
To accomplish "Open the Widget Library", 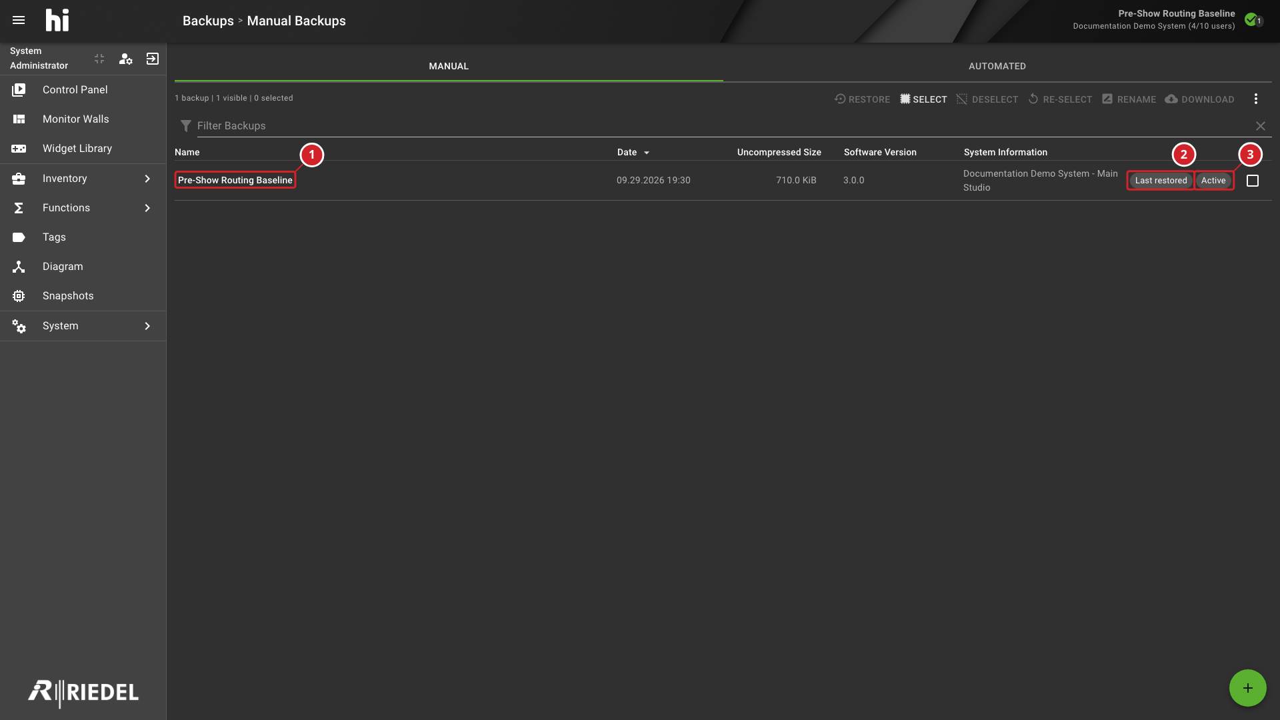I will click(x=83, y=148).
